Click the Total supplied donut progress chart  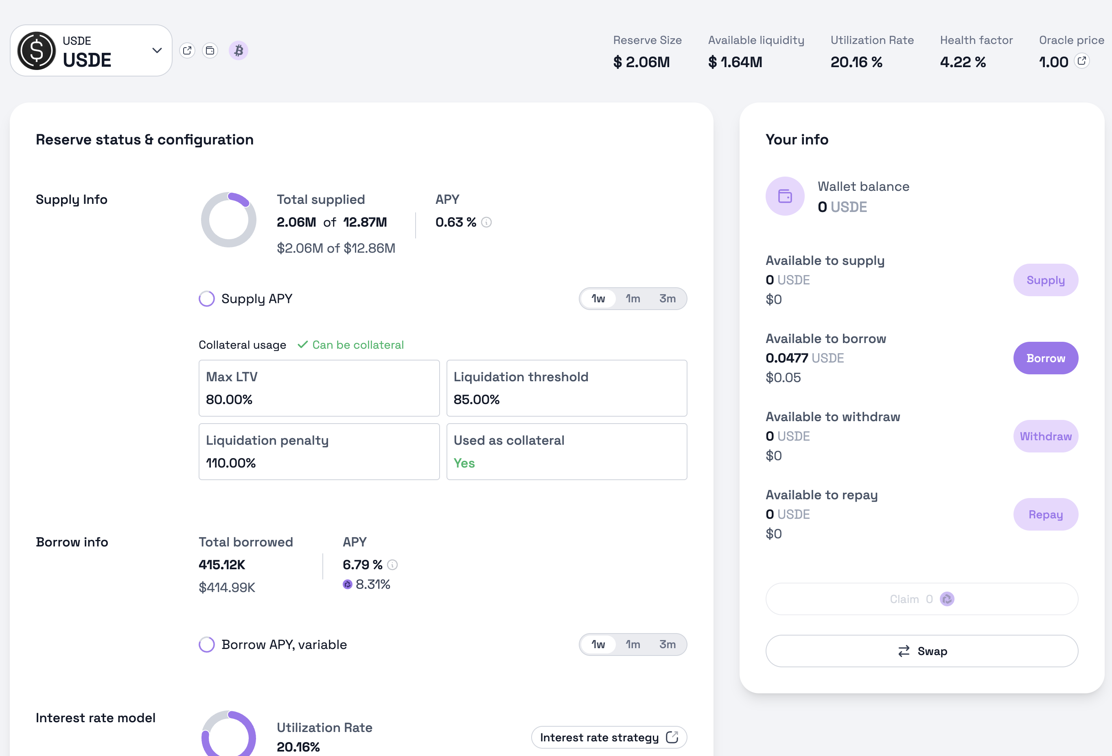229,220
